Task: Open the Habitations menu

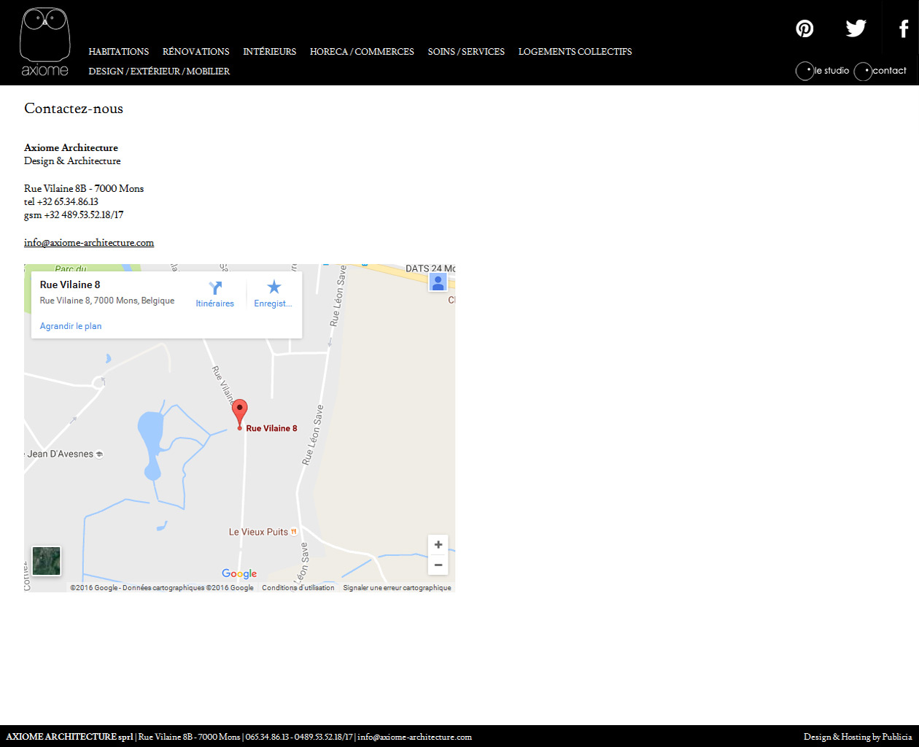Action: [x=119, y=52]
